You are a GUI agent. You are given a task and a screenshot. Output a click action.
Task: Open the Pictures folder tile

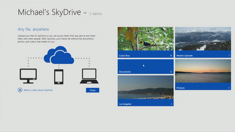[x=203, y=75]
